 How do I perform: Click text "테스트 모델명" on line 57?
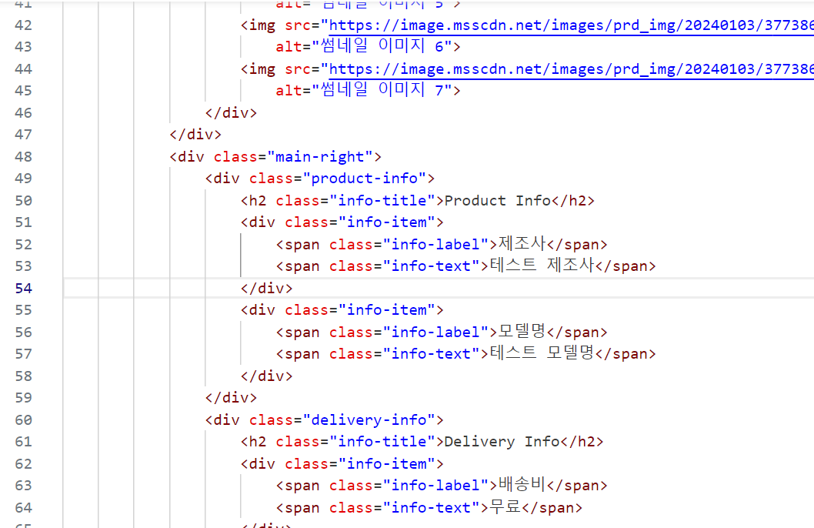point(542,353)
